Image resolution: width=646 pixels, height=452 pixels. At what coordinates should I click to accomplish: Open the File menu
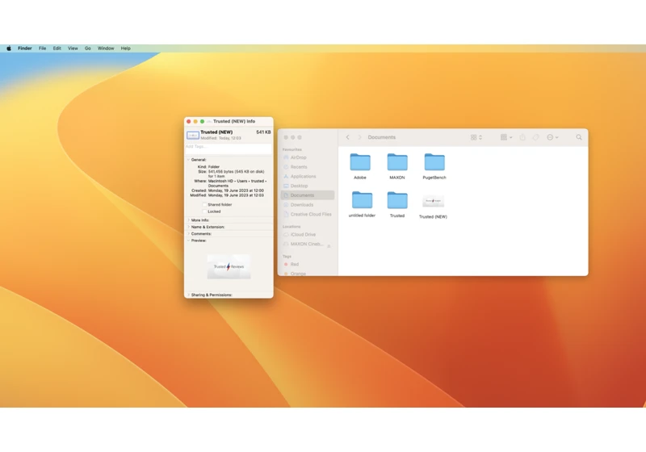point(43,48)
